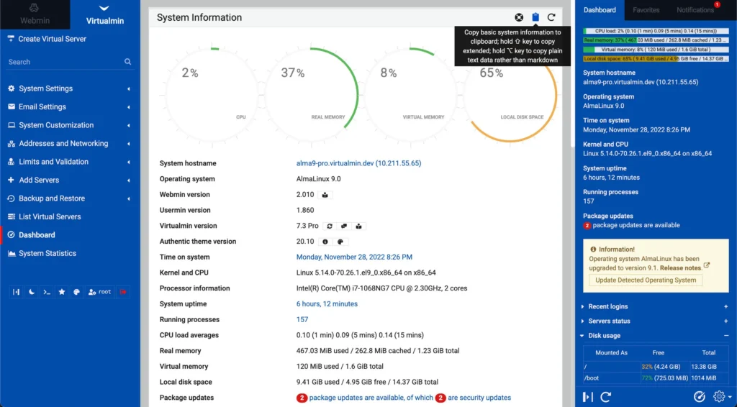Open the package updates are available link
This screenshot has height=407, width=737.
371,398
